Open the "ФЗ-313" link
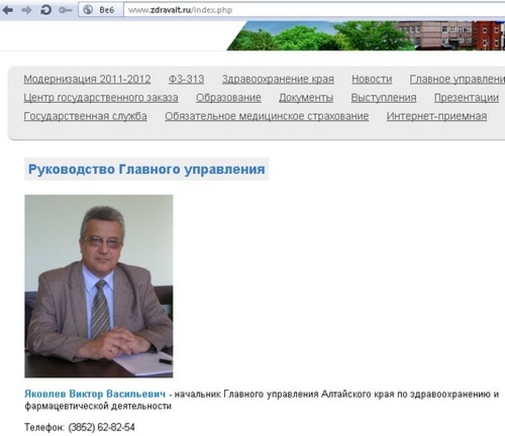 [x=186, y=79]
